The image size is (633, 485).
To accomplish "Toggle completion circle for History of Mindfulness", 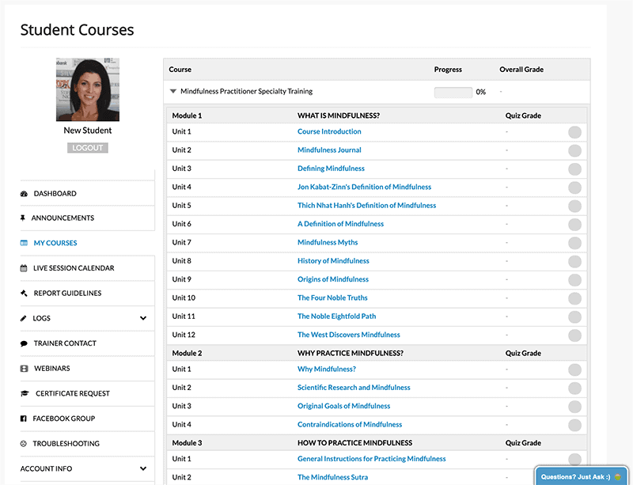I will pyautogui.click(x=574, y=261).
